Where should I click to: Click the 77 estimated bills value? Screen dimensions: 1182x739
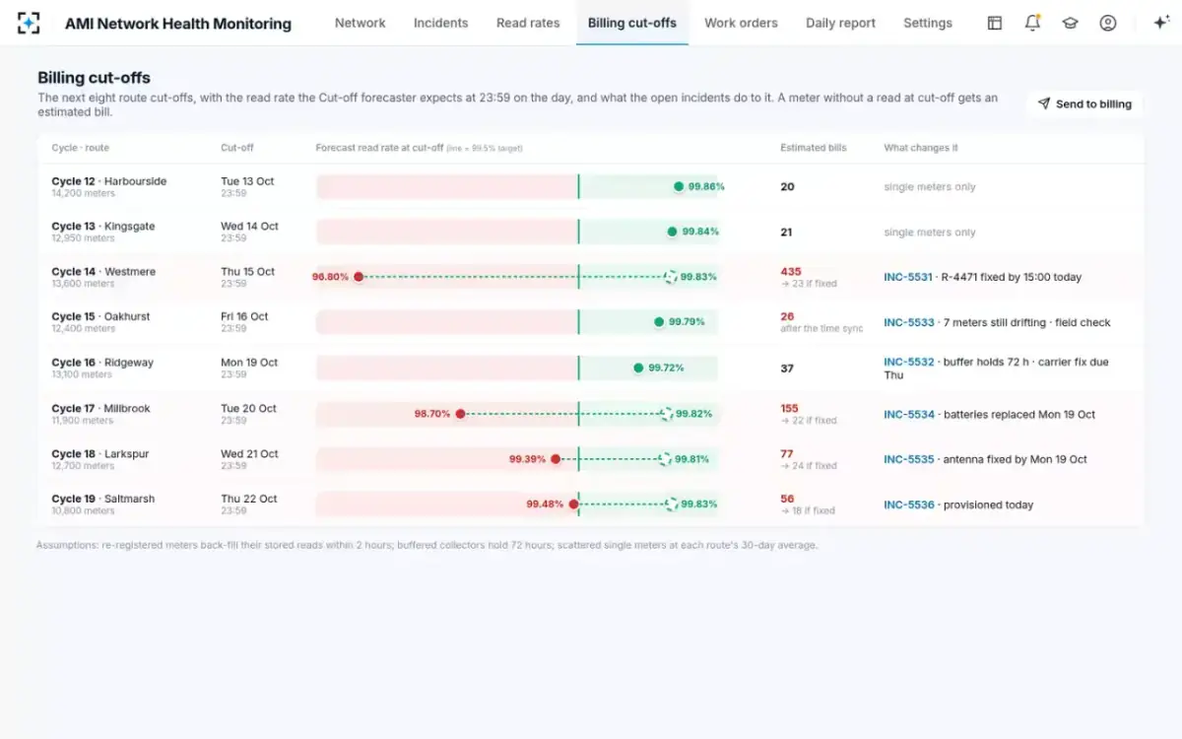[787, 454]
